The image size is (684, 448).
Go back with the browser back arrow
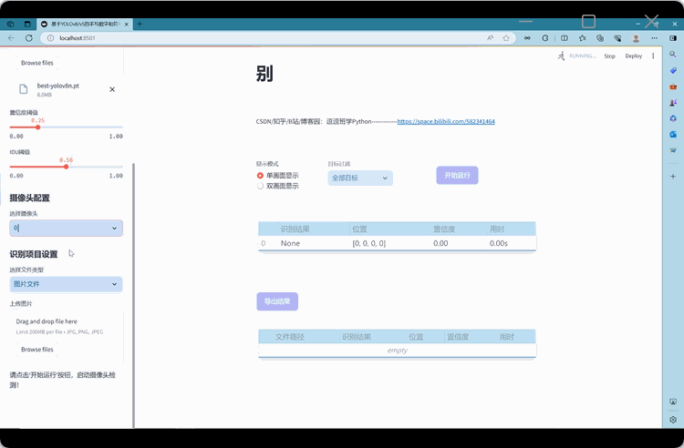point(11,38)
